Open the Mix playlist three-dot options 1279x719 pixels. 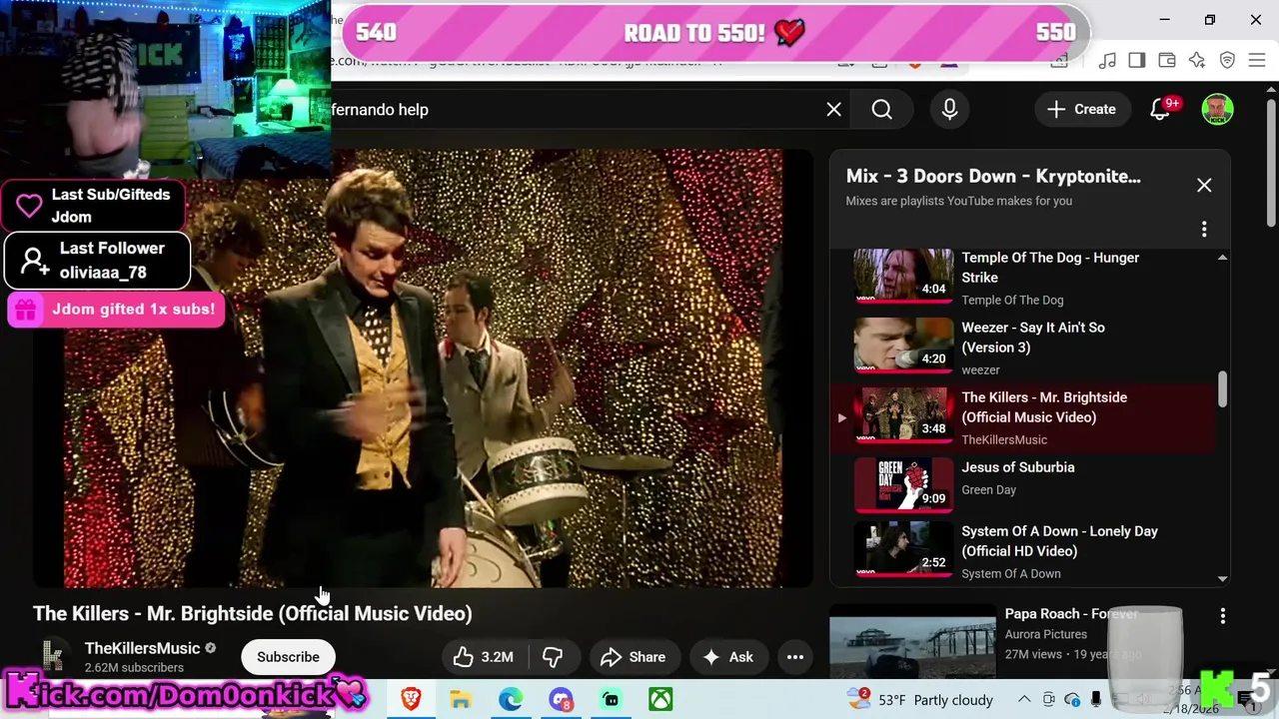point(1204,230)
